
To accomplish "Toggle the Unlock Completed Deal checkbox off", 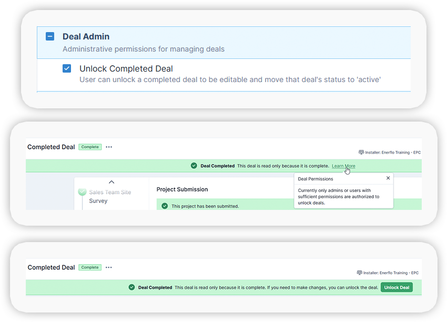I will [67, 68].
